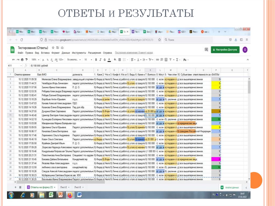
Task: Open Word from the Windows taskbar
Action: tap(79, 195)
